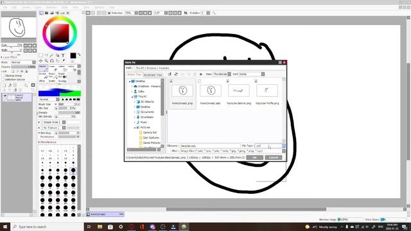Open the Sort Name dropdown
This screenshot has width=411, height=231.
263,74
